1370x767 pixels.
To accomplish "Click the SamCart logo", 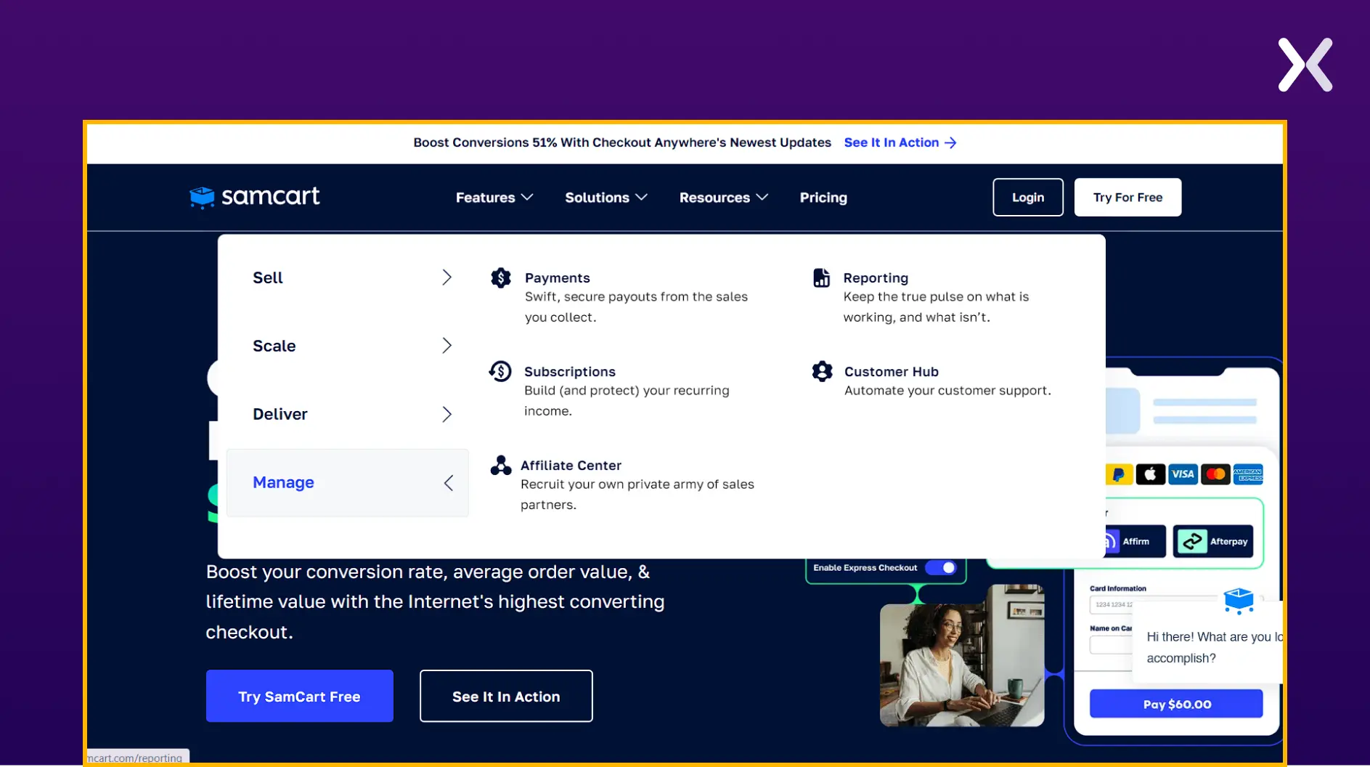I will [x=254, y=197].
